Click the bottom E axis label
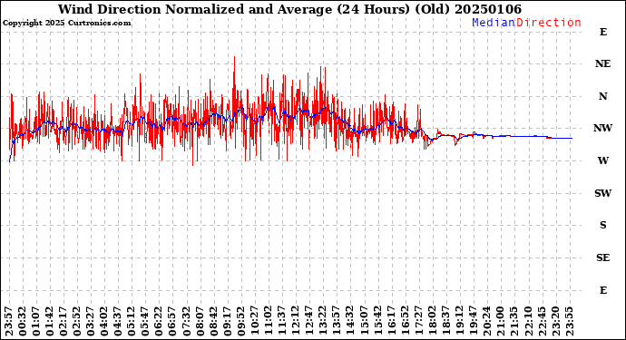626x340 pixels. pyautogui.click(x=603, y=290)
